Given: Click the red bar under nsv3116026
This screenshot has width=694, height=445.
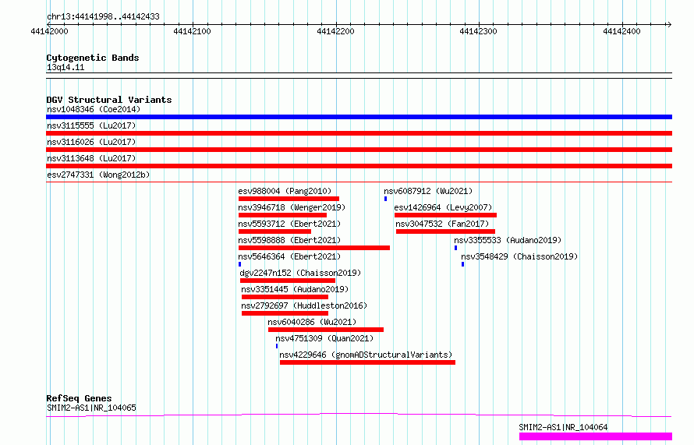Looking at the screenshot, I should (x=359, y=150).
